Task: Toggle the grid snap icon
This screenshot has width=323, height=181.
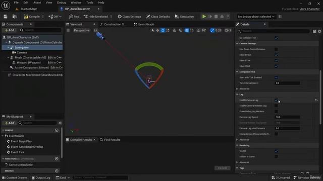Action: tap(187, 30)
